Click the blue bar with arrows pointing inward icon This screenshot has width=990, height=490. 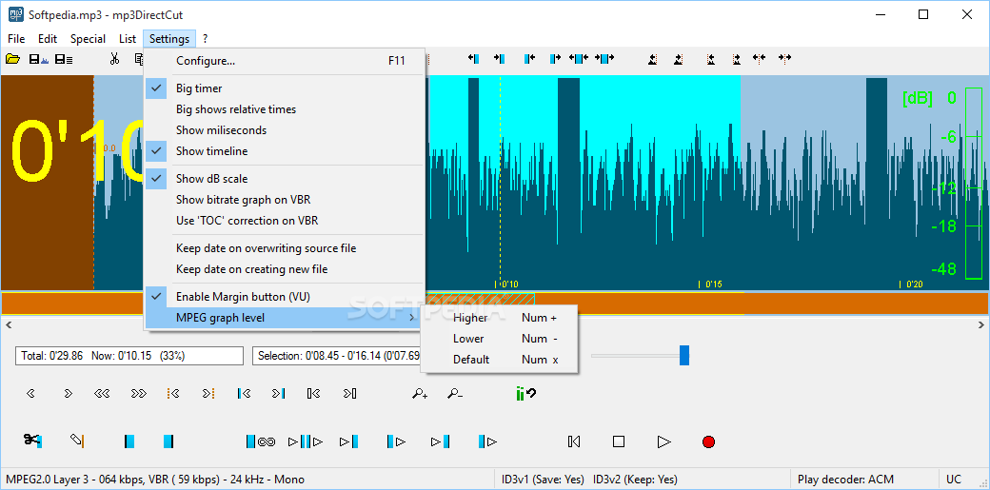point(579,58)
